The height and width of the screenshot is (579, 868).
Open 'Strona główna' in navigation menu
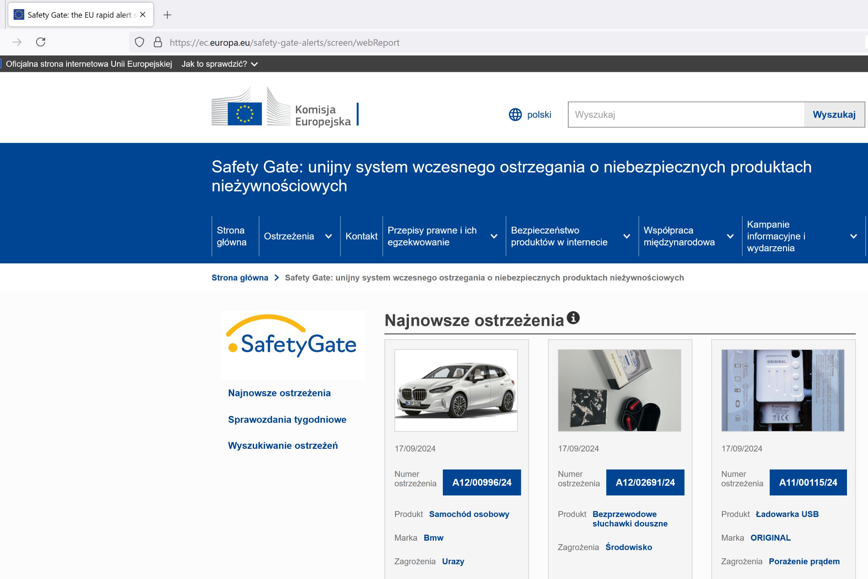pyautogui.click(x=232, y=236)
